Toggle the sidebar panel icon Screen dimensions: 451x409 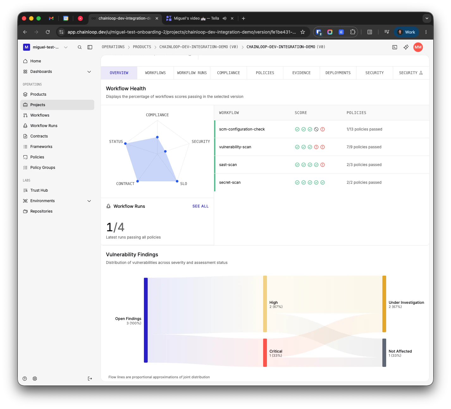tap(90, 47)
